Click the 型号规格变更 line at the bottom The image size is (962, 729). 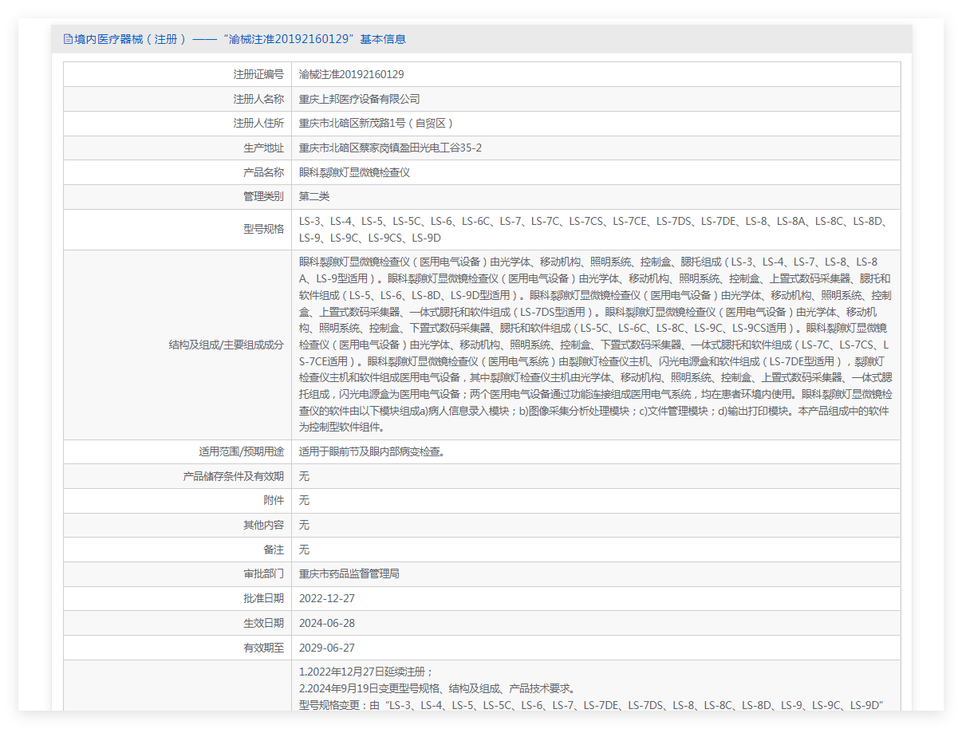[589, 706]
